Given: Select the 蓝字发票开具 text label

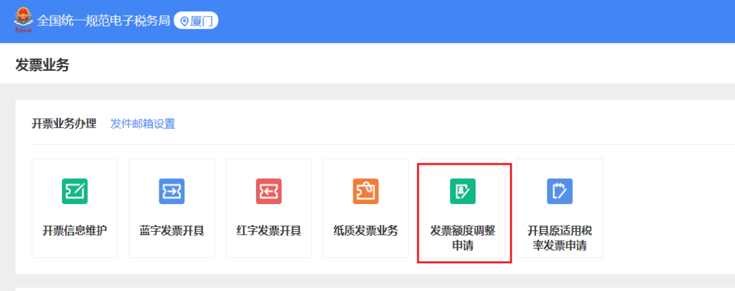Looking at the screenshot, I should (x=171, y=230).
